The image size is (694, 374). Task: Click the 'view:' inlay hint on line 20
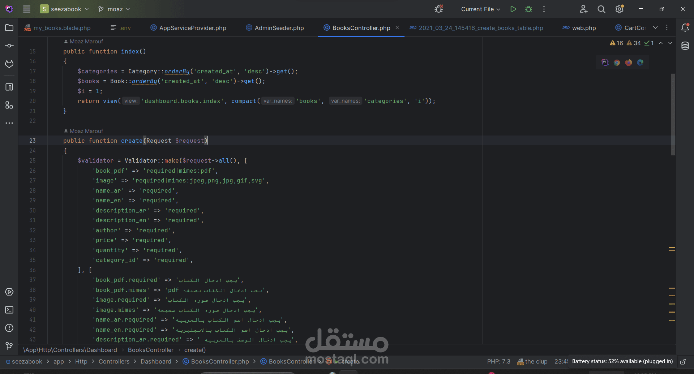click(x=131, y=101)
